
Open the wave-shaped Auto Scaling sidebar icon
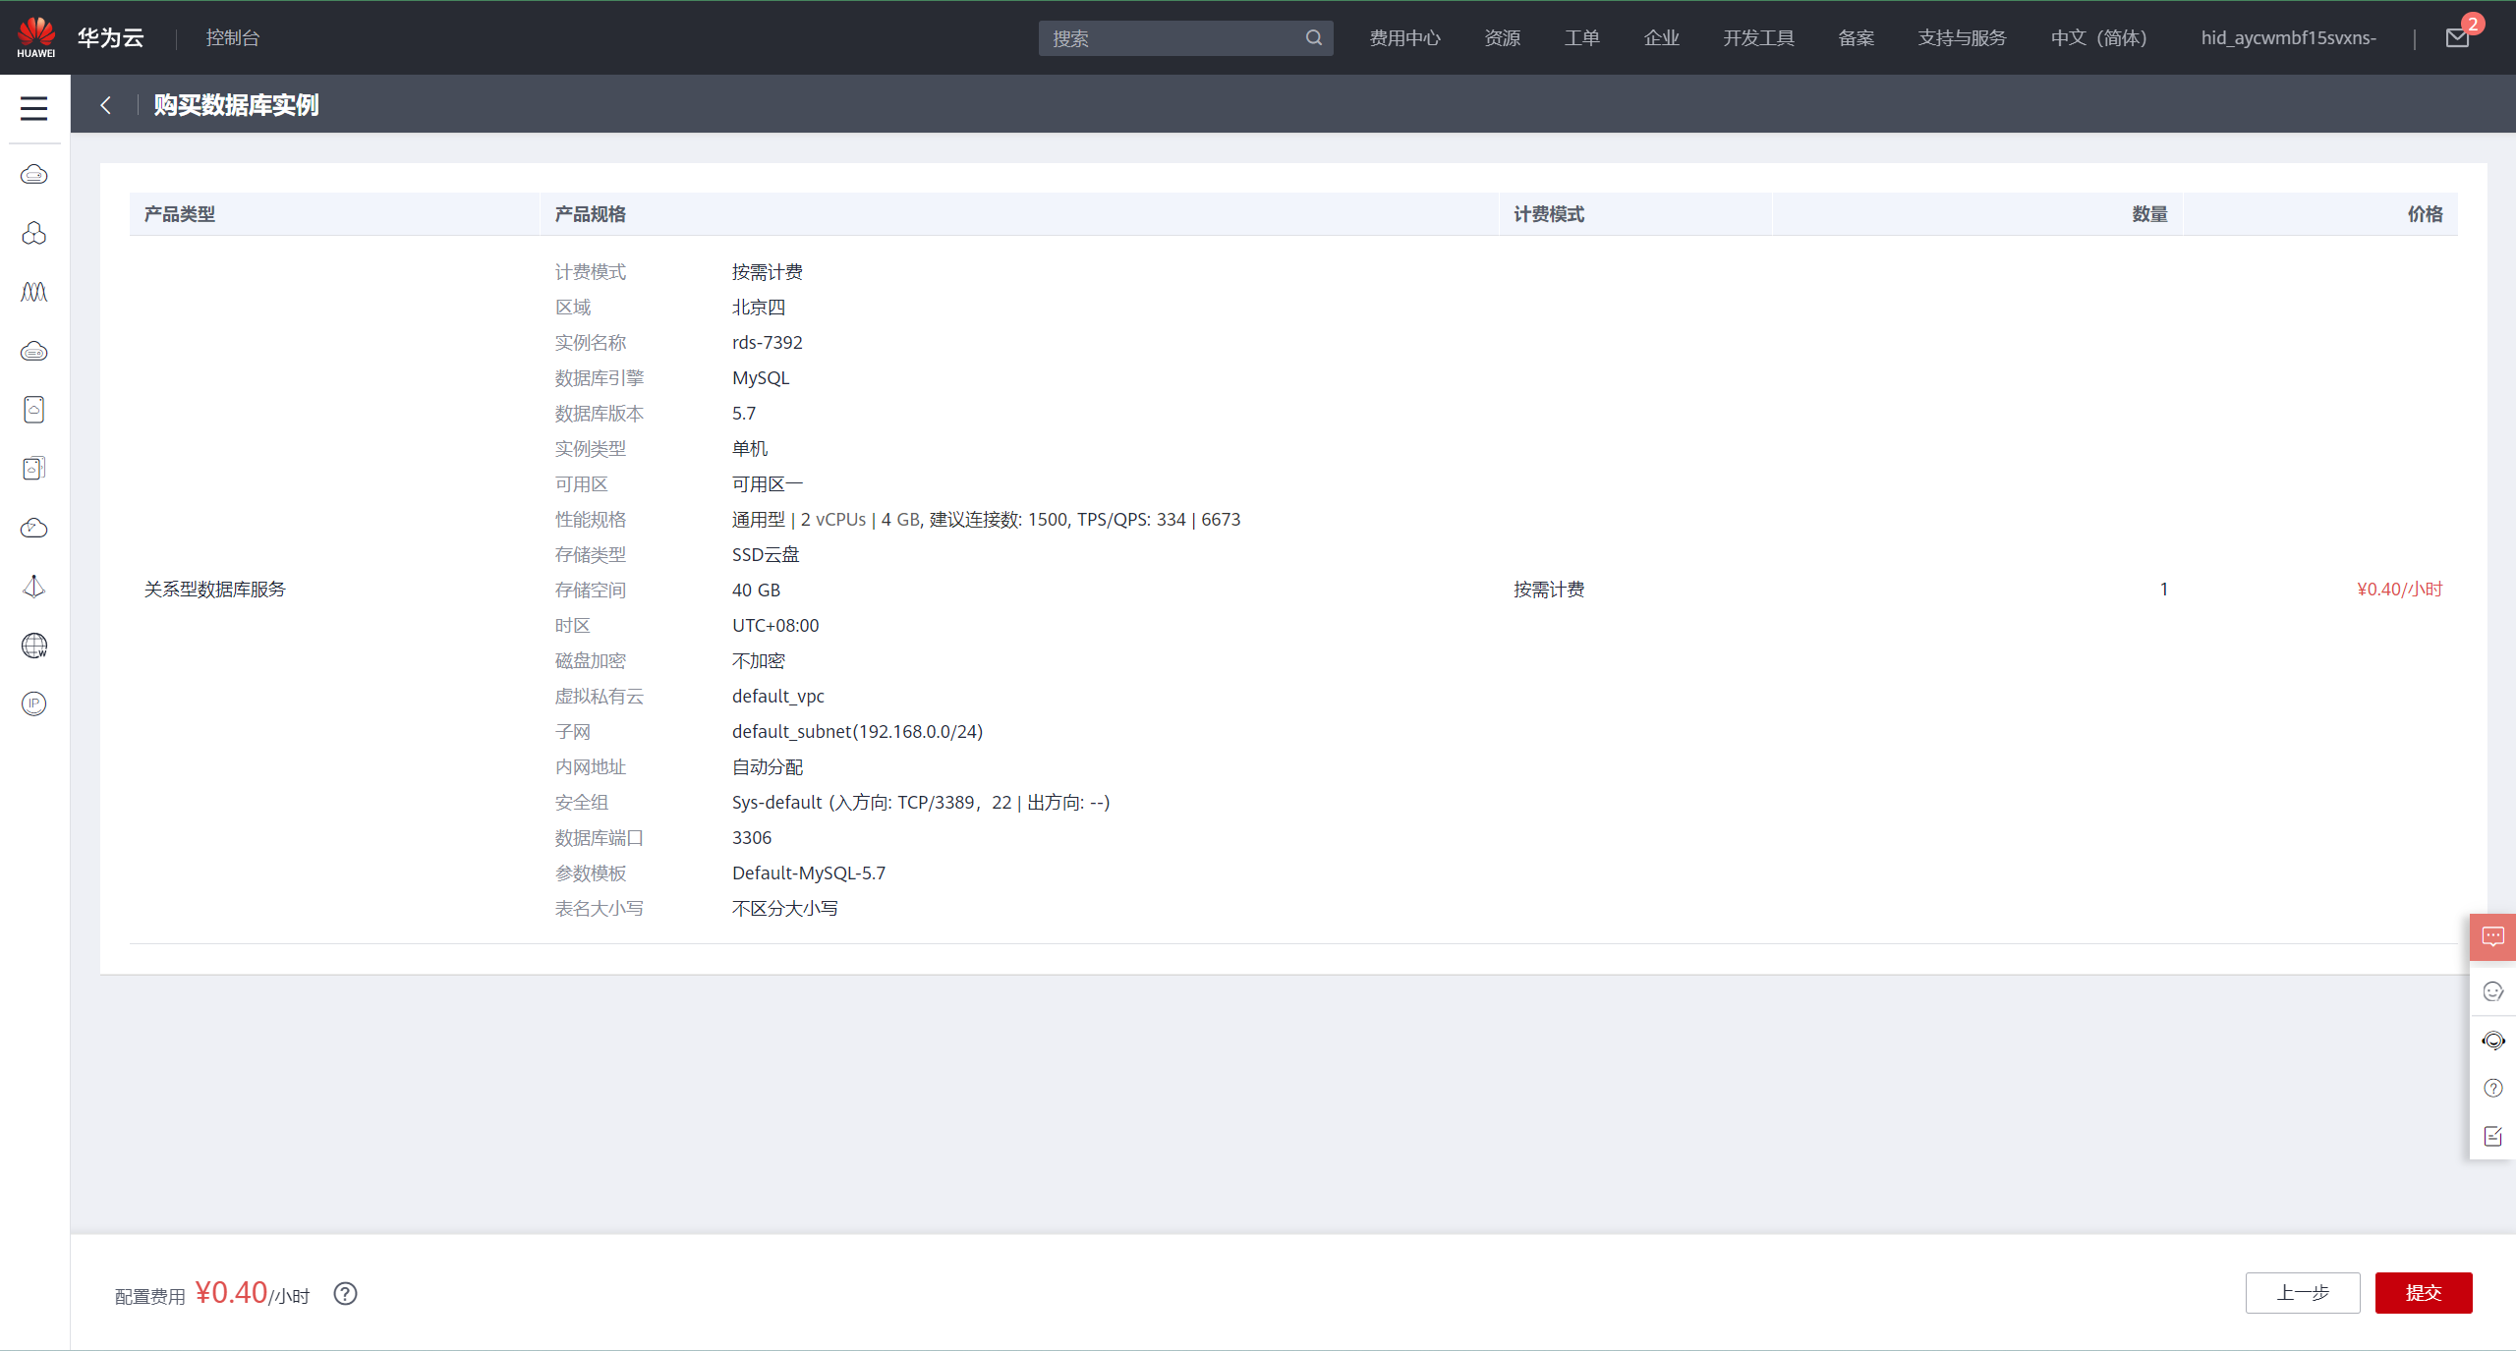(34, 292)
